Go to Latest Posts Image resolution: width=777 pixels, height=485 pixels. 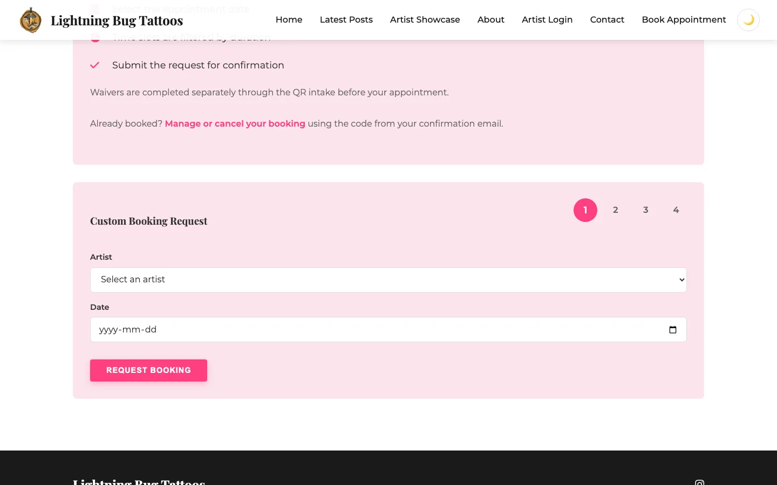(x=346, y=20)
